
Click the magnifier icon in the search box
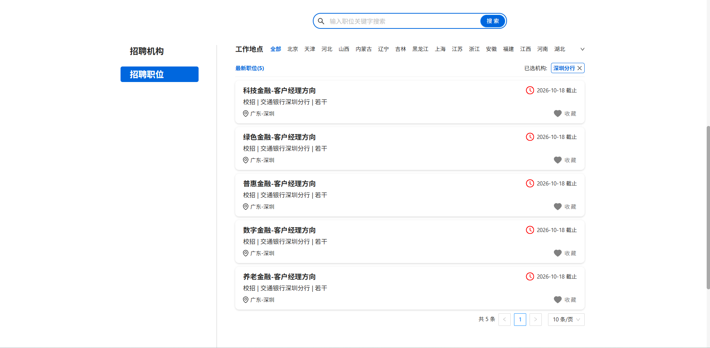pos(321,21)
